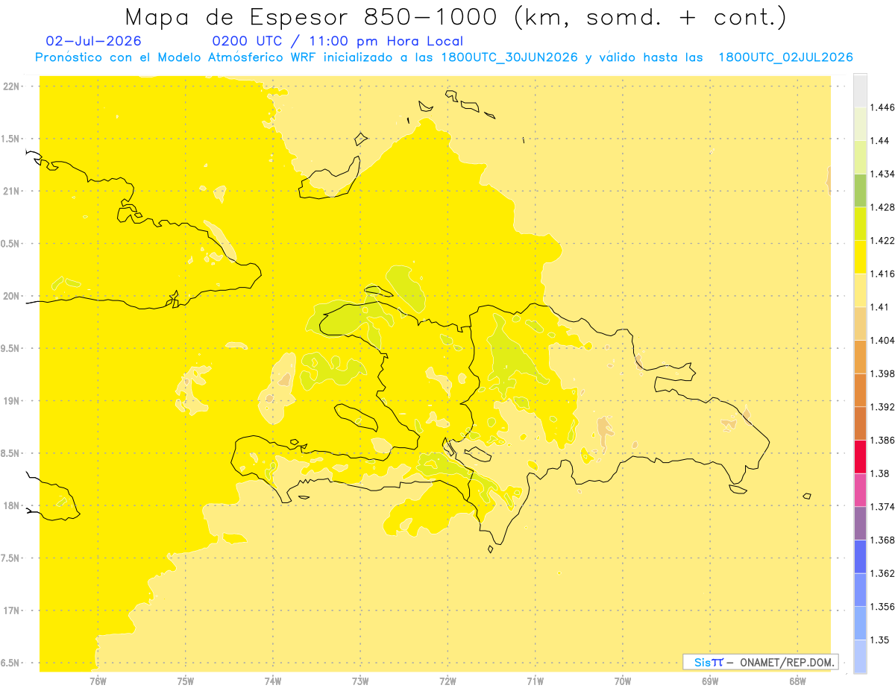
Task: Click the '18N' latitude label
Action: pos(13,505)
